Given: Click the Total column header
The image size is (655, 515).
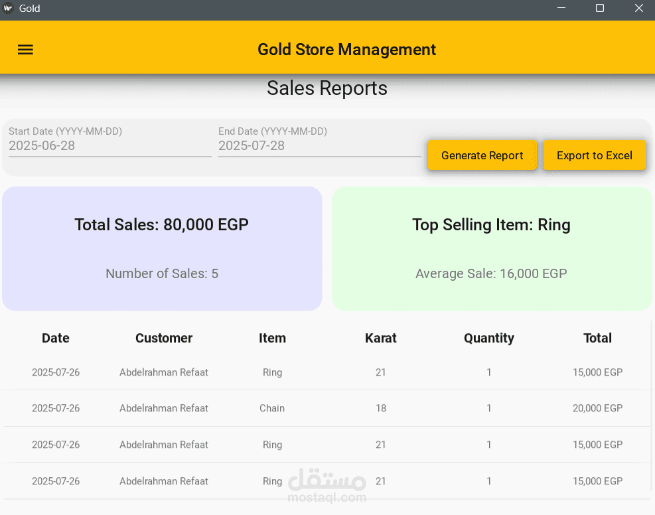Looking at the screenshot, I should (x=597, y=338).
